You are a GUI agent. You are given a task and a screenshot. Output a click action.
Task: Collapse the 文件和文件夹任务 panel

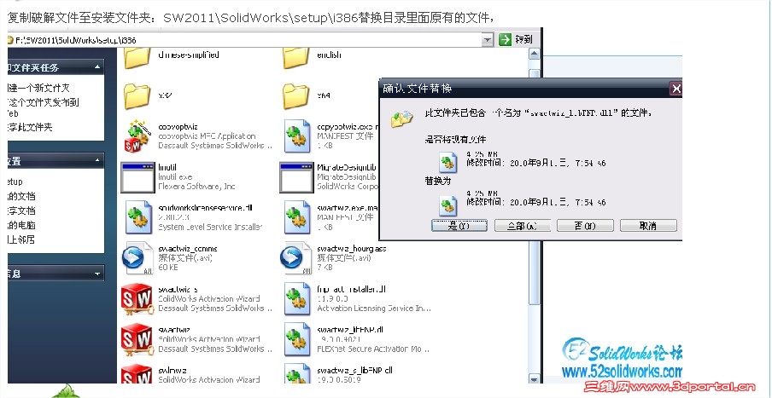pyautogui.click(x=97, y=67)
